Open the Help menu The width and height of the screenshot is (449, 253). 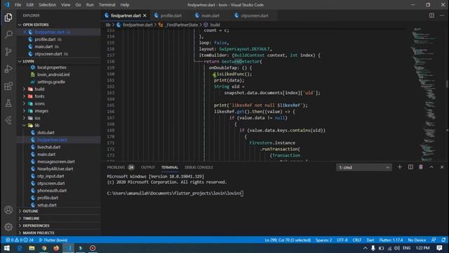(x=125, y=5)
